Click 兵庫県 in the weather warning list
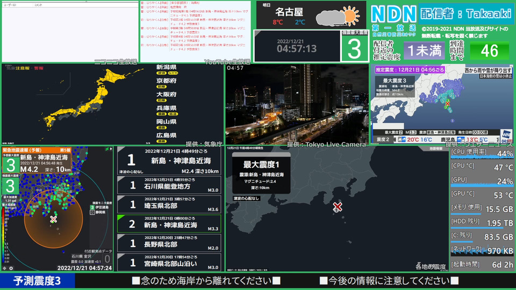The image size is (516, 290). tap(166, 108)
